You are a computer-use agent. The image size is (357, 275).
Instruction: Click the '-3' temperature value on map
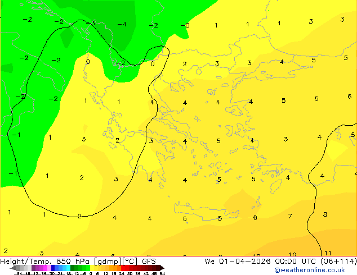pos(91,23)
